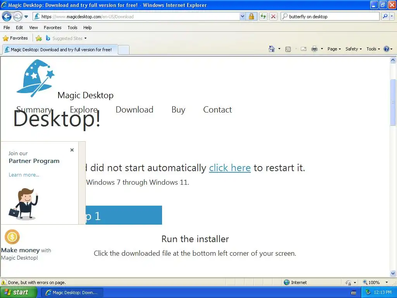Screen dimensions: 397x298
Task: Click the Add to Favorites Bar icon
Action: pos(39,38)
